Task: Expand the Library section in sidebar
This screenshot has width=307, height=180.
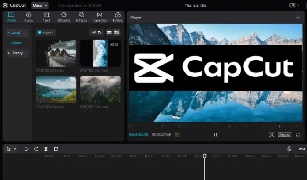Action: coord(17,53)
